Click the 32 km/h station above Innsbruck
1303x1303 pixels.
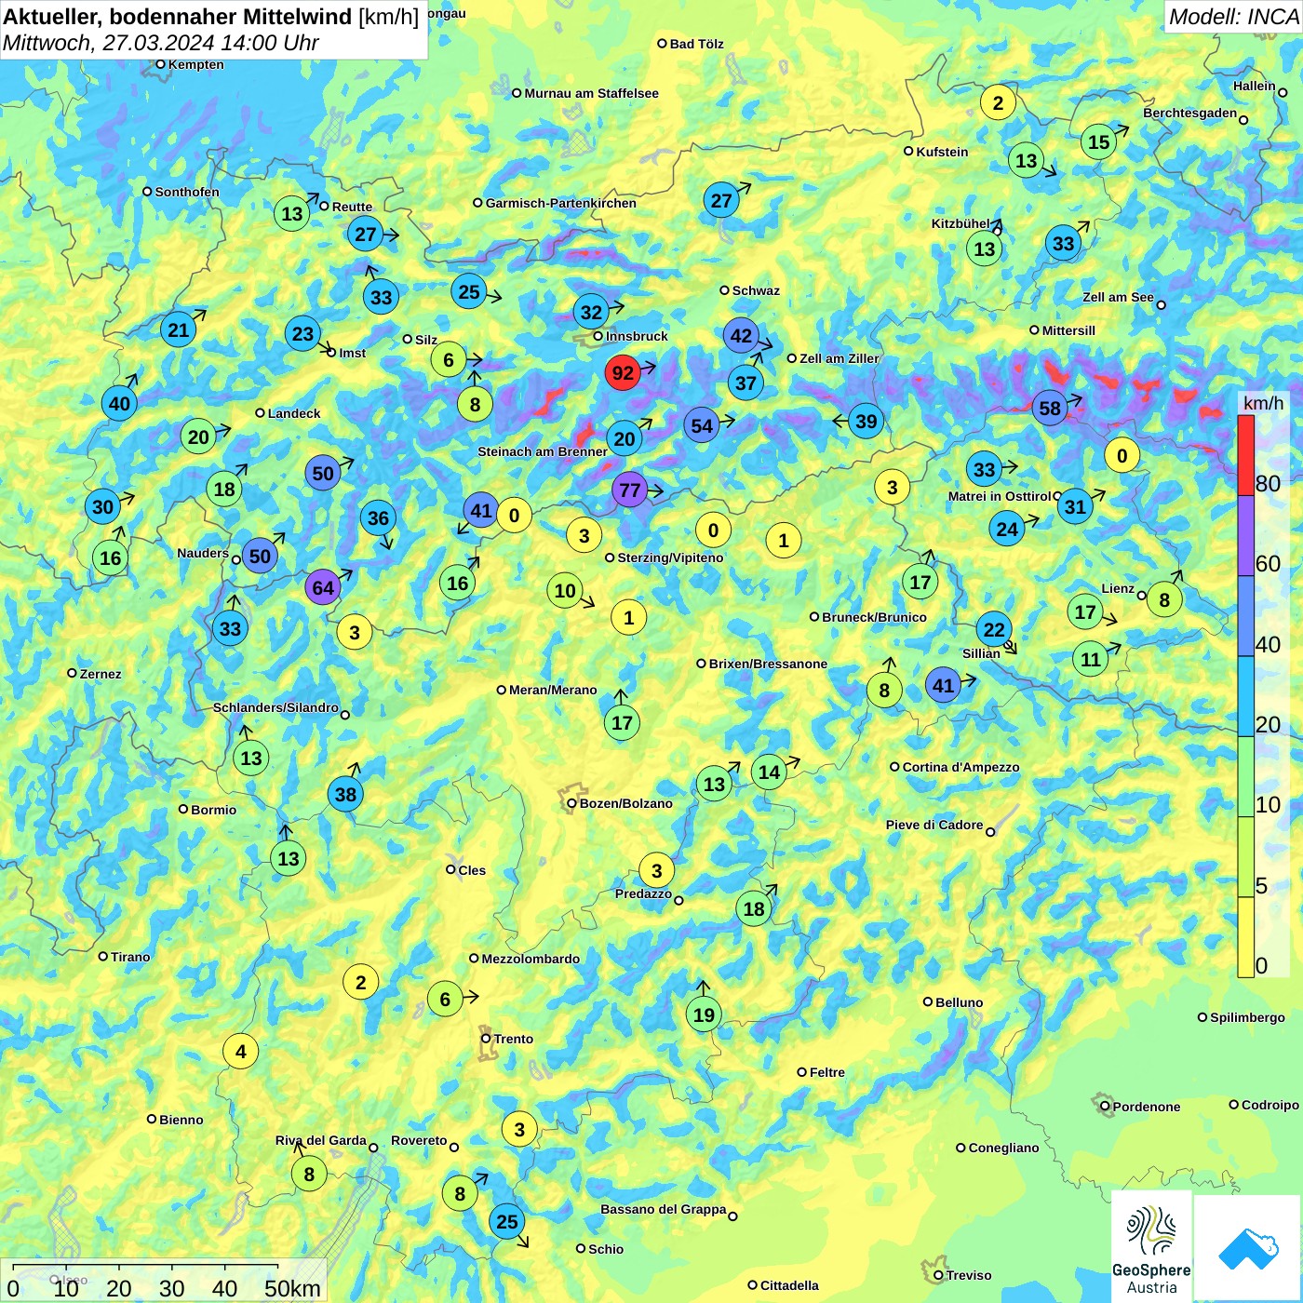pos(591,312)
